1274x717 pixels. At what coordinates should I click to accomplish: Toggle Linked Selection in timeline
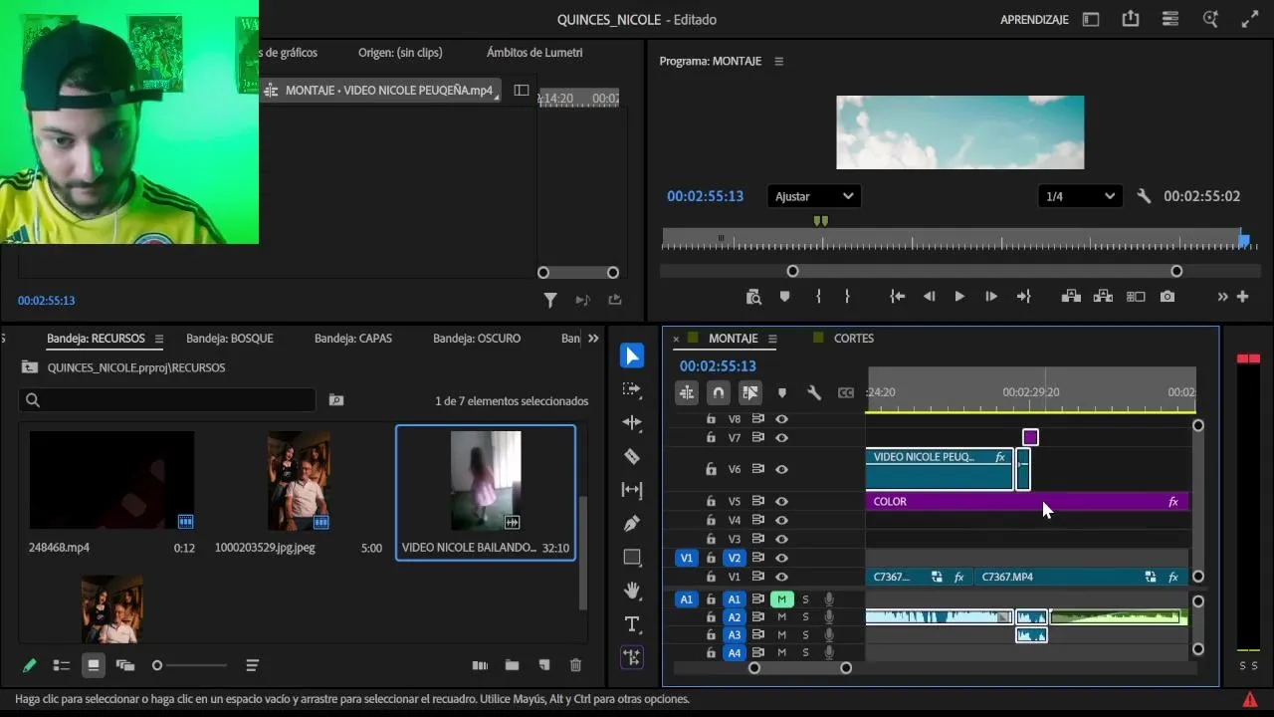pos(750,393)
